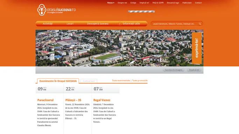The height and width of the screenshot is (134, 239).
Task: Open the Descoperă Suceava menu
Action: point(98,24)
